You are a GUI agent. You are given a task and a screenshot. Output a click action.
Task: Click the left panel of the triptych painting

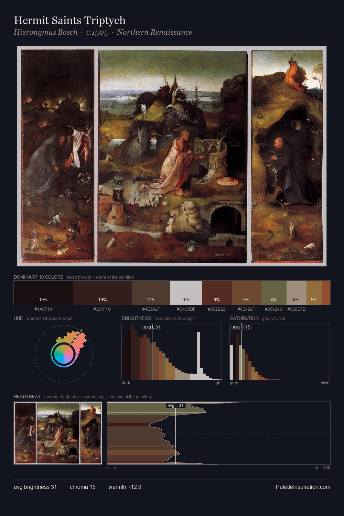pos(58,156)
